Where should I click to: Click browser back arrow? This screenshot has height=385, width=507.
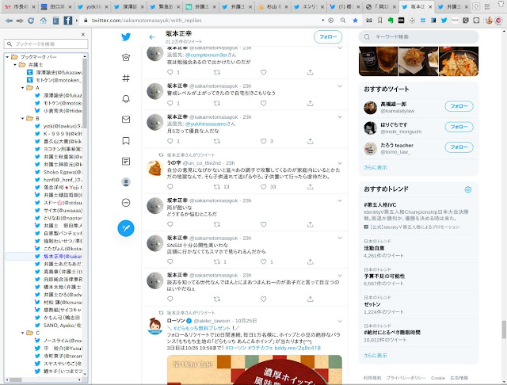pyautogui.click(x=9, y=21)
